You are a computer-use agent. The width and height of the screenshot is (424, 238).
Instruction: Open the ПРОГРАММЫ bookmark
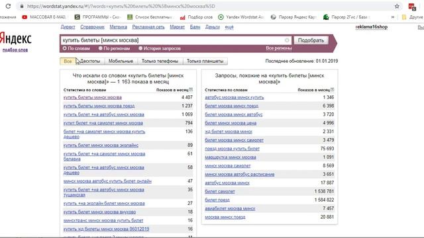pos(97,17)
